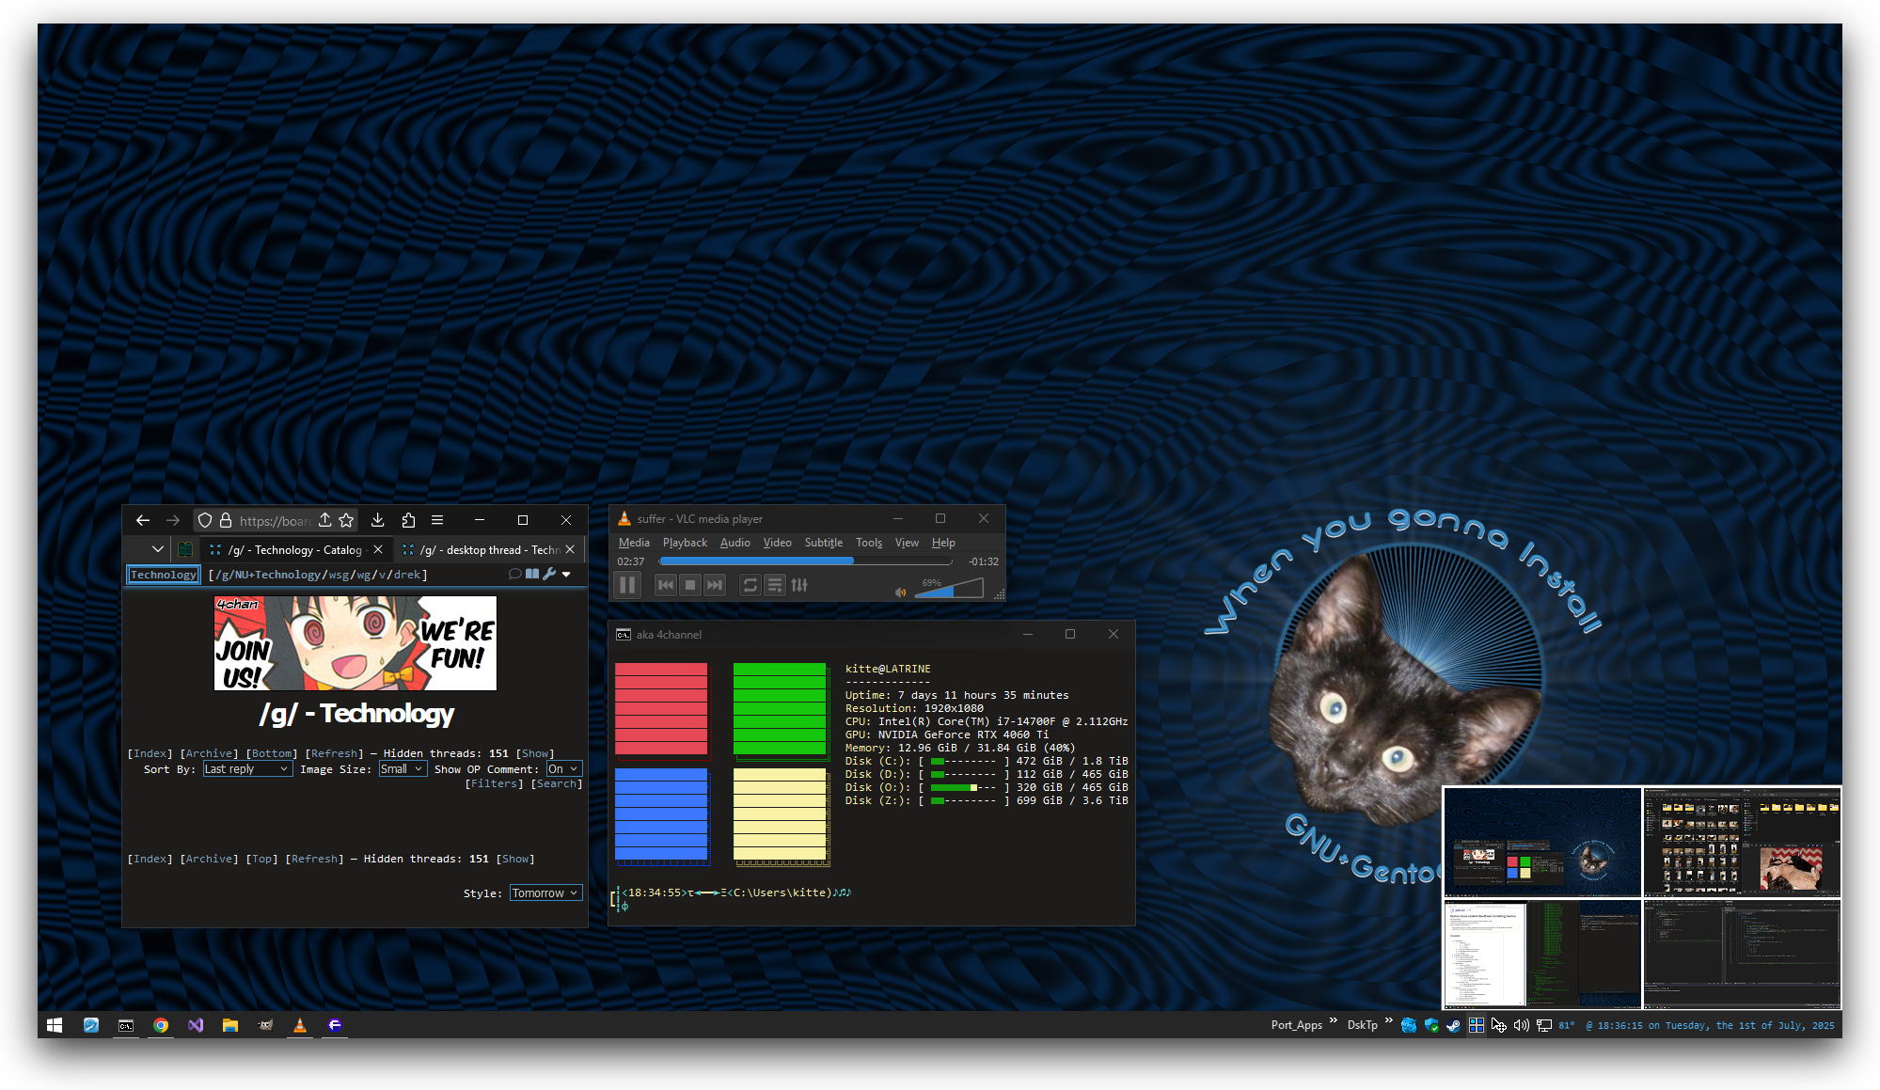The height and width of the screenshot is (1090, 1880).
Task: Jump to [Top] from bottom nav
Action: 262,859
